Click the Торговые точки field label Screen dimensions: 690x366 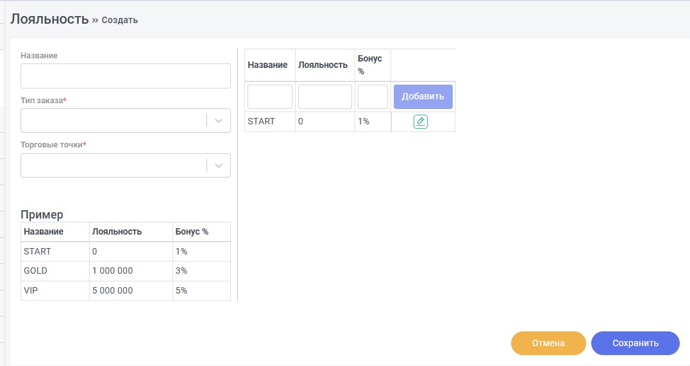click(x=53, y=145)
